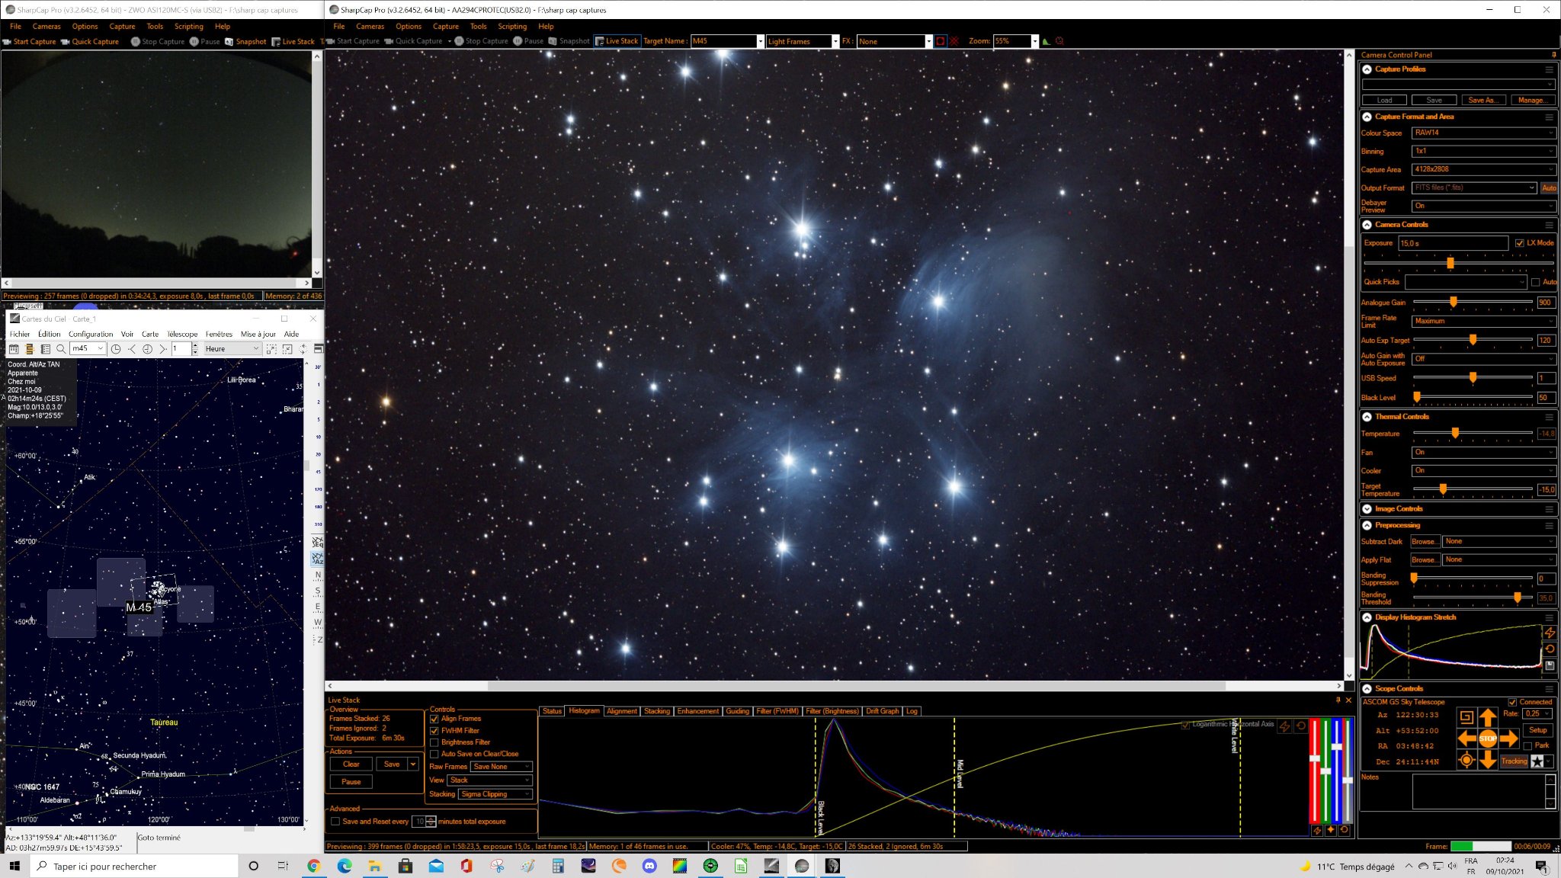
Task: Open Capture Area dropdown
Action: 1483,169
